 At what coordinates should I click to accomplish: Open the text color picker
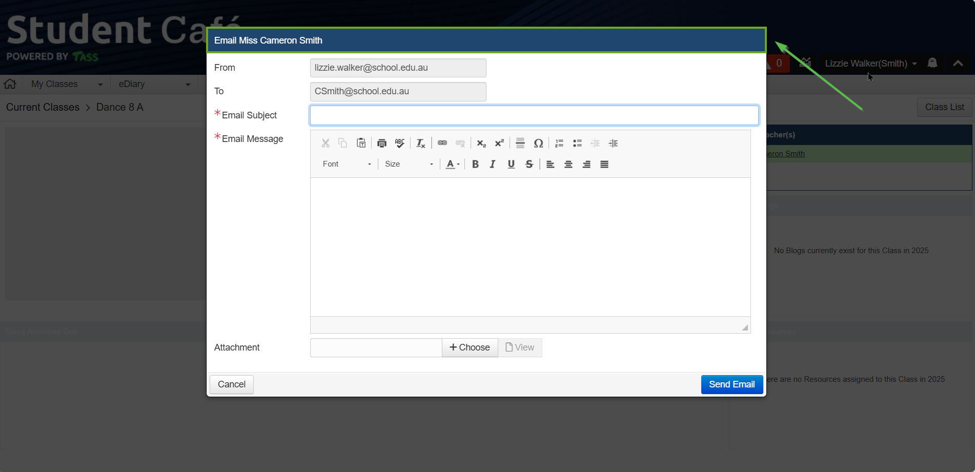click(x=452, y=165)
